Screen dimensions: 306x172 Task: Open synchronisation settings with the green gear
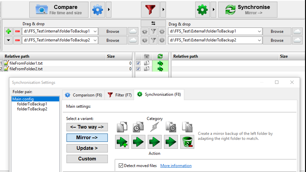[202, 10]
